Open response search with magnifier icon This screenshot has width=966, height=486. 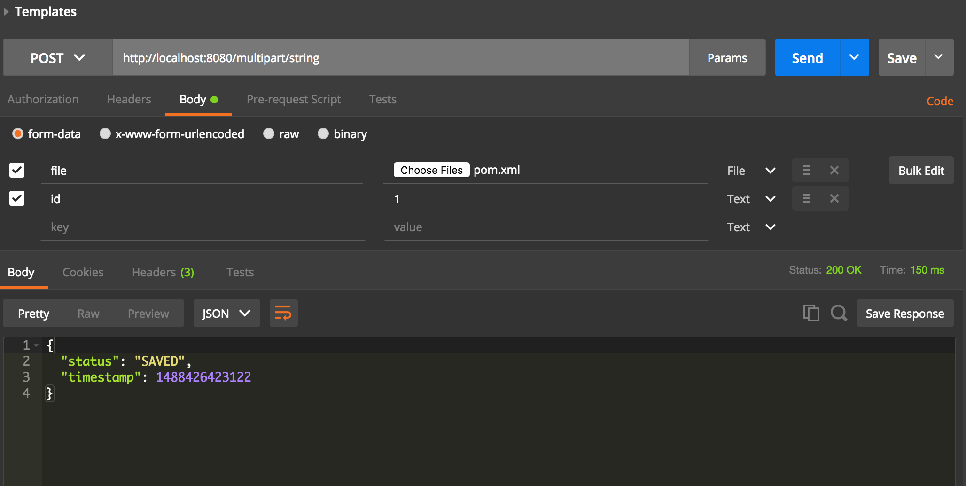pyautogui.click(x=839, y=313)
